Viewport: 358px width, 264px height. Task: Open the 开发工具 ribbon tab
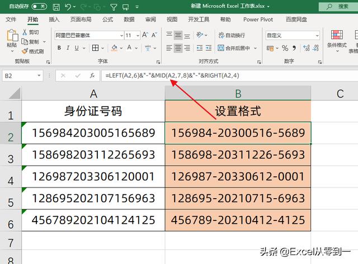pyautogui.click(x=199, y=20)
